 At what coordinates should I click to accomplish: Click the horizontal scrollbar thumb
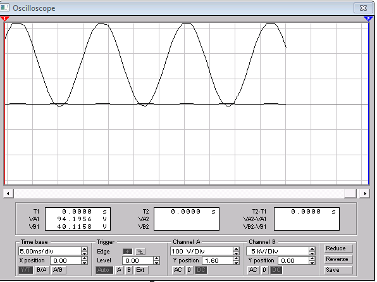(x=350, y=193)
